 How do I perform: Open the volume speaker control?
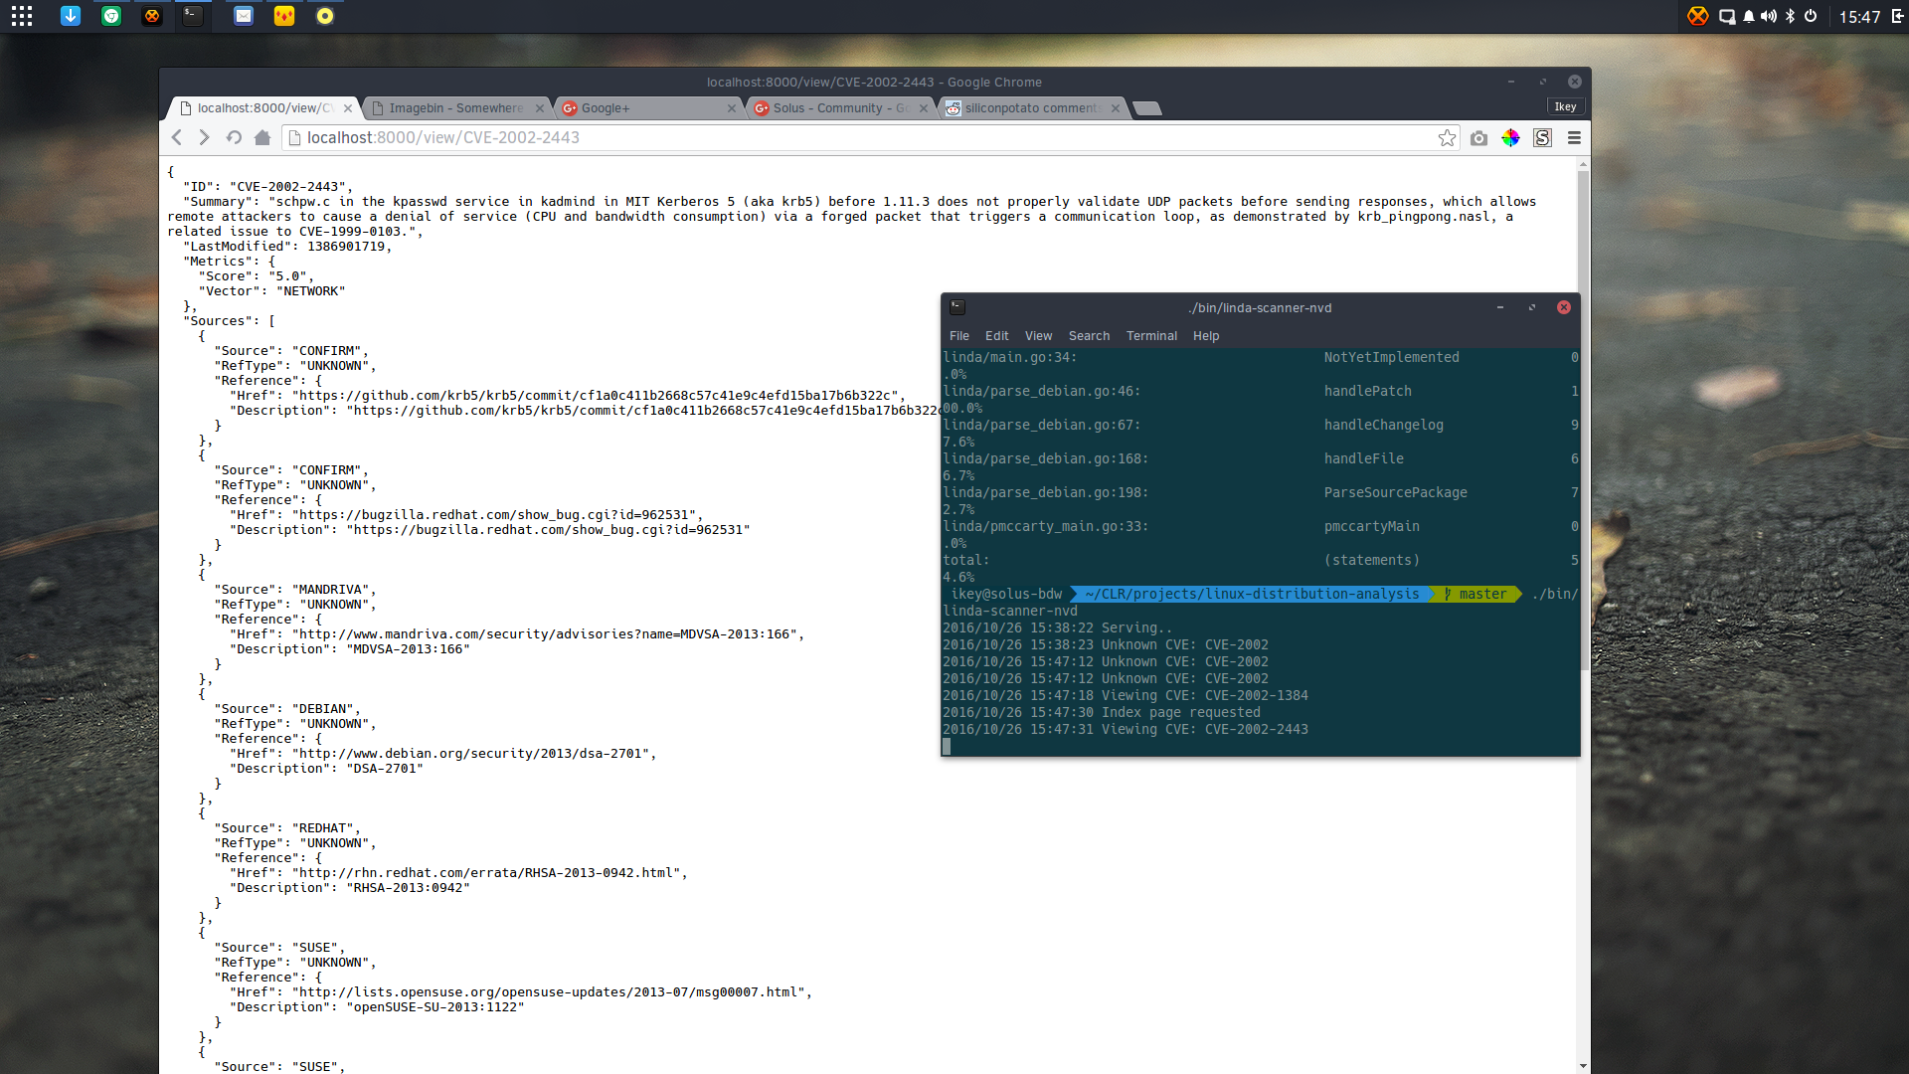(1769, 16)
